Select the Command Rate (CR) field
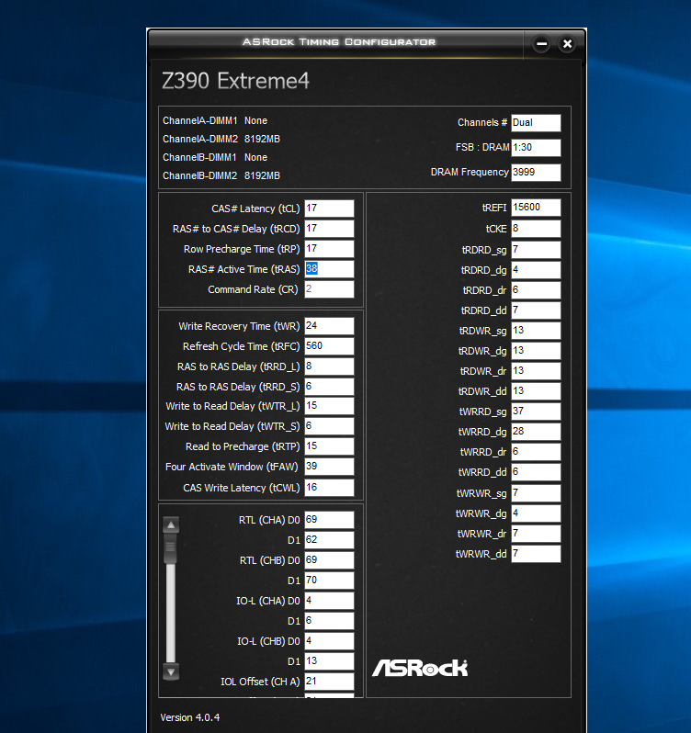 pos(329,289)
